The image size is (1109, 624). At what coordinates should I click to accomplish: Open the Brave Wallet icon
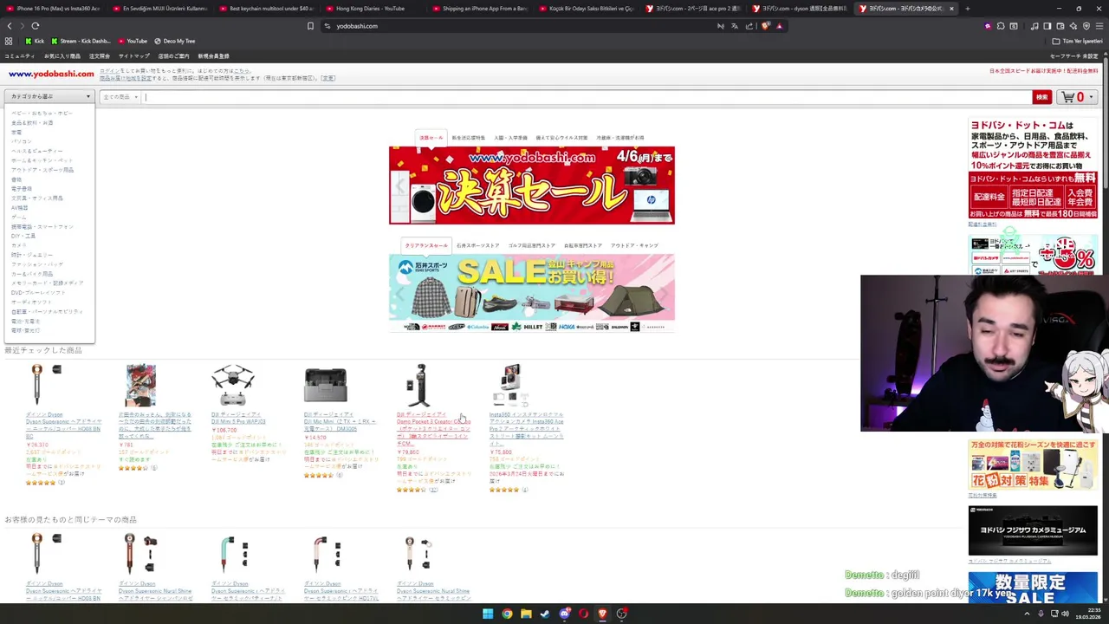1060,26
